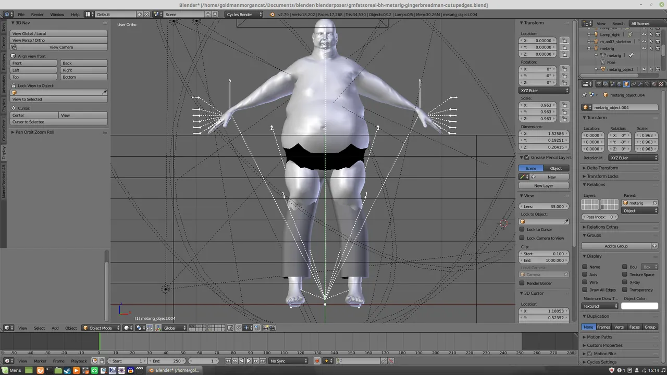
Task: Enable the Draw All Edges checkbox
Action: [x=585, y=290]
